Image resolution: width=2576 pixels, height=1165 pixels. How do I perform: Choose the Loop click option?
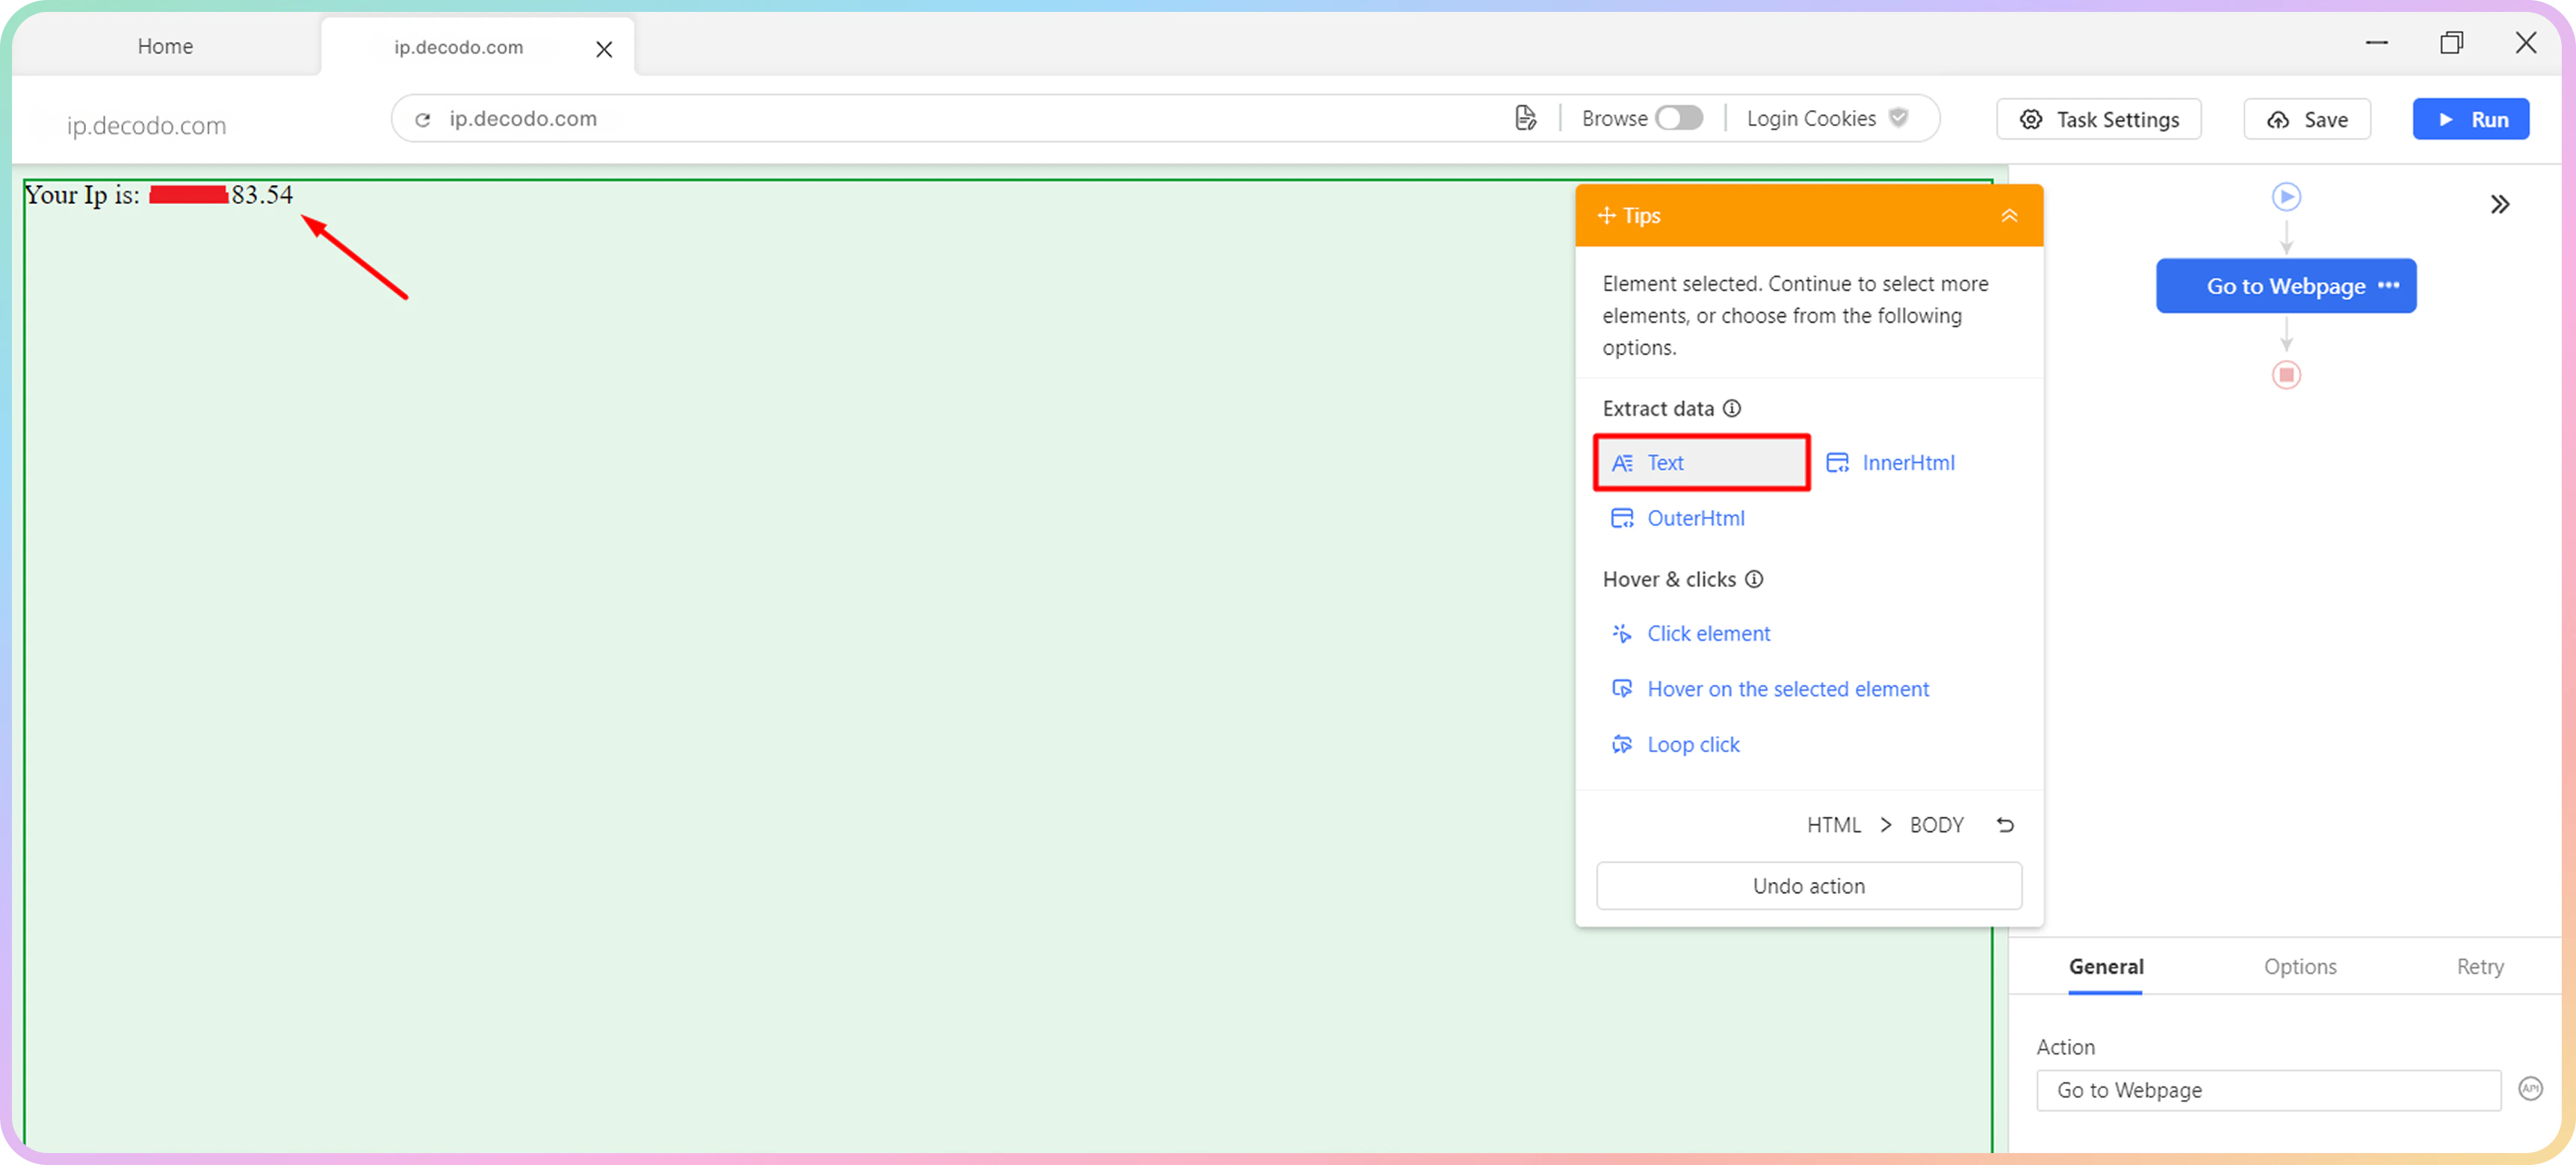point(1693,745)
